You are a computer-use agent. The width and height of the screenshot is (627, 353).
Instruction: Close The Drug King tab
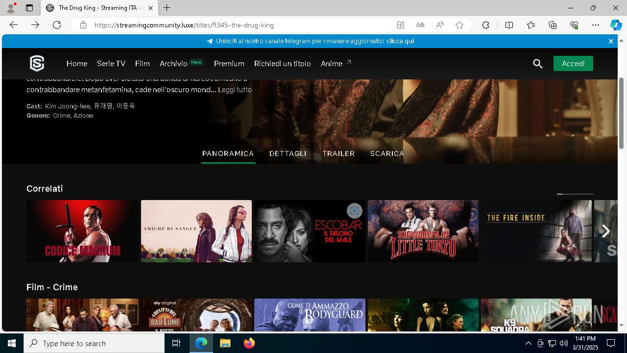[151, 8]
